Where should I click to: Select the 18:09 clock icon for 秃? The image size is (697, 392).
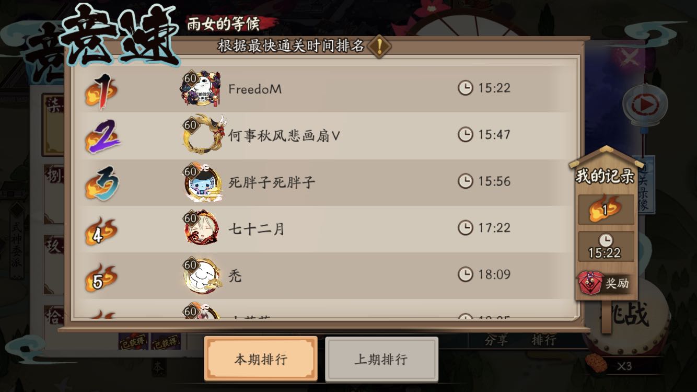click(x=465, y=274)
